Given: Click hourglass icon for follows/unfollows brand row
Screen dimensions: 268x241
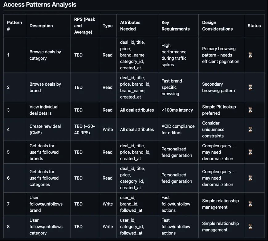Looking at the screenshot, I should (250, 204).
